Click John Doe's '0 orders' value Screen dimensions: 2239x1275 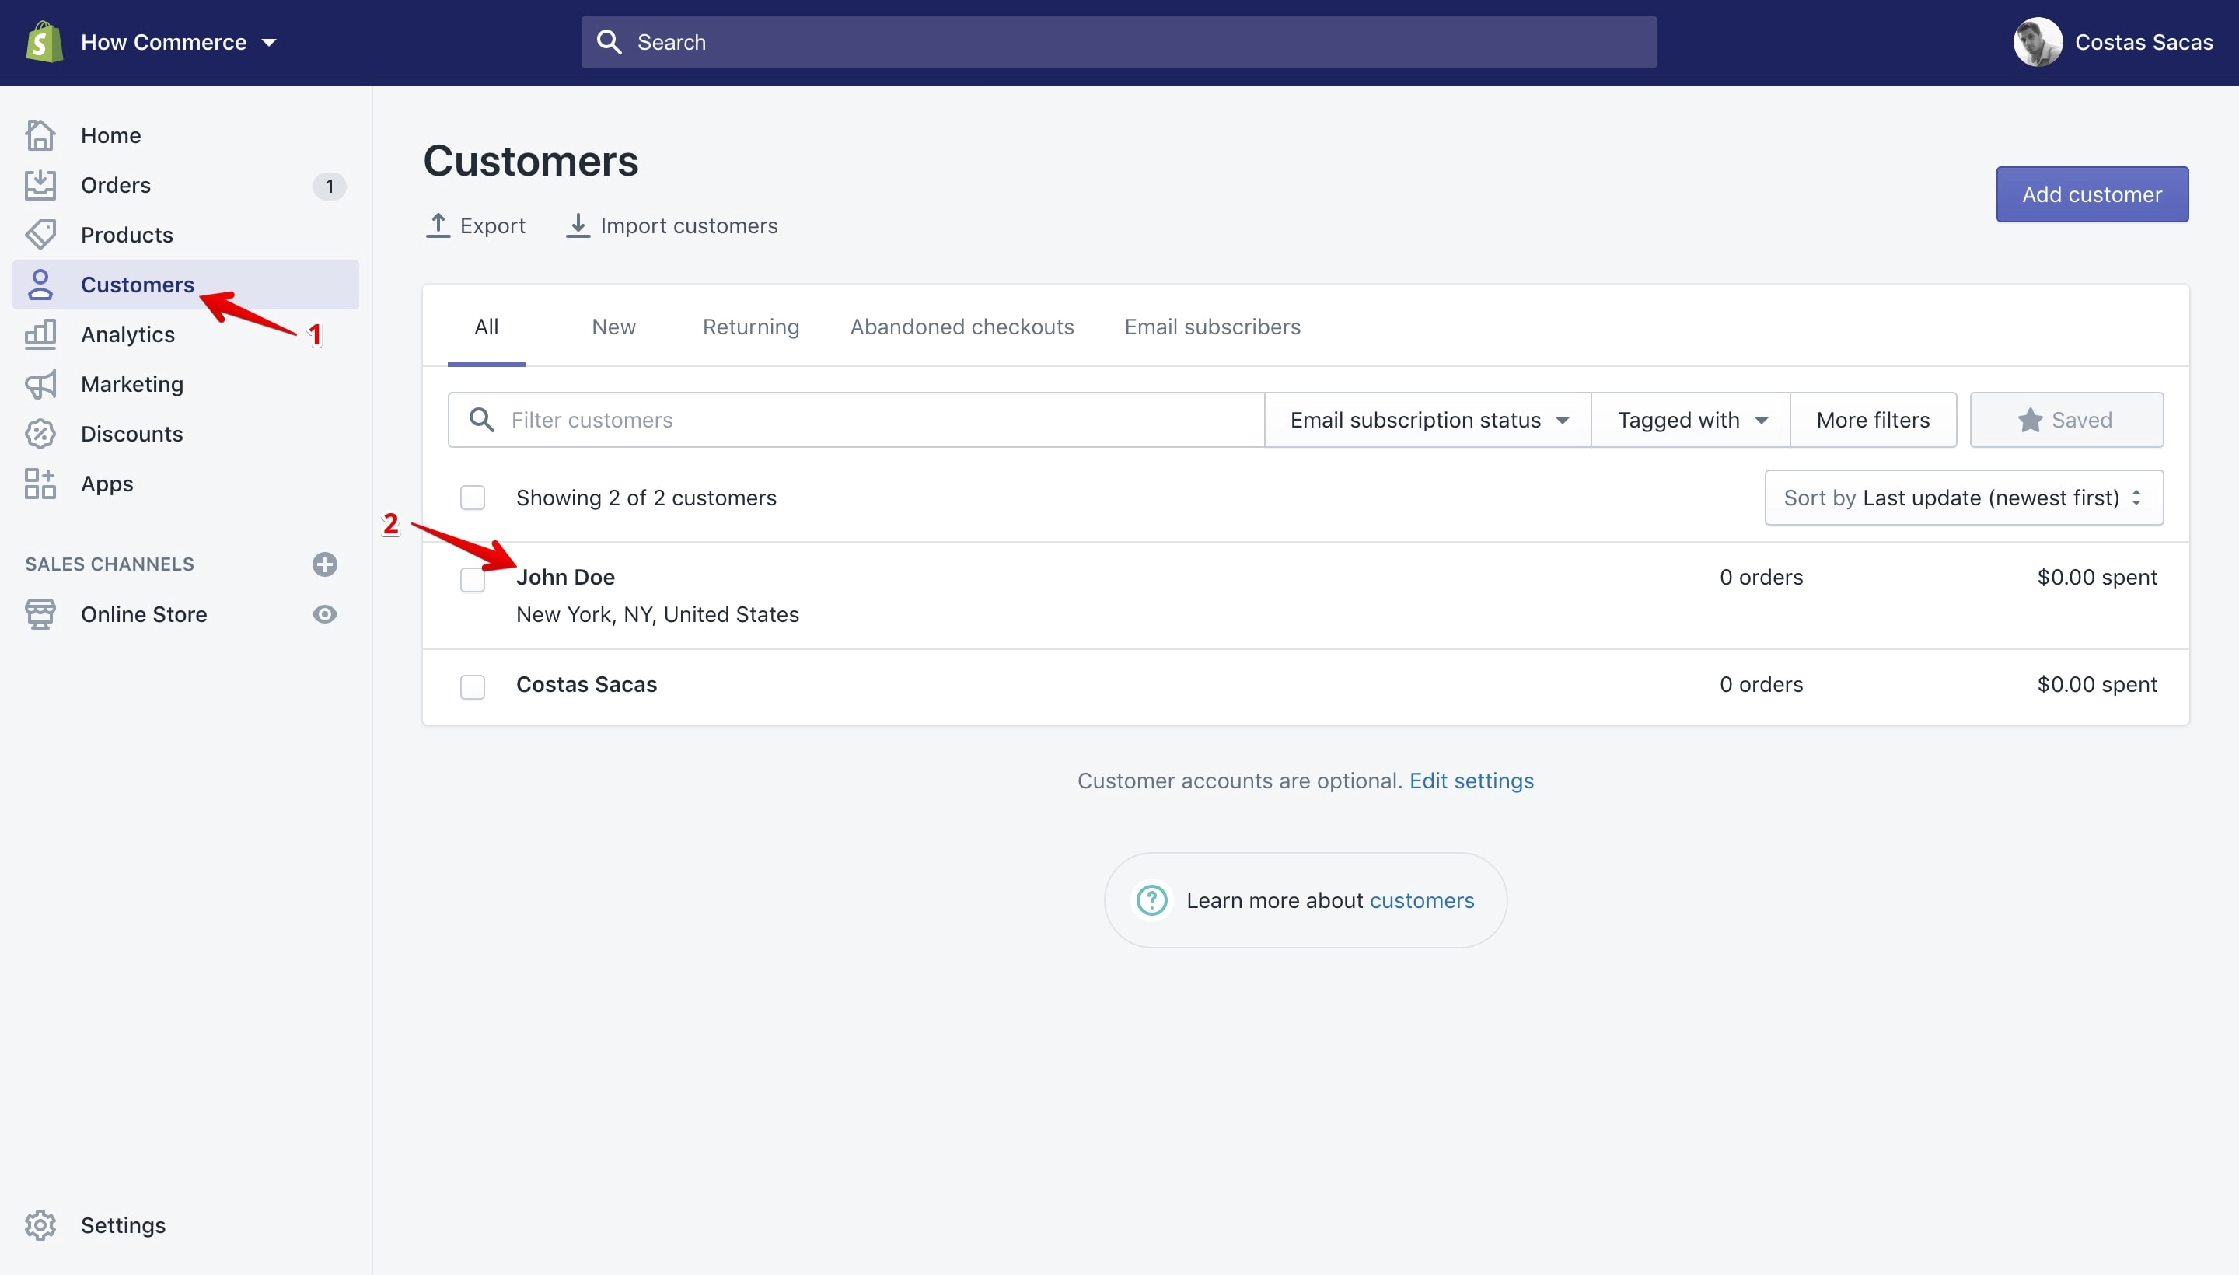click(1761, 577)
